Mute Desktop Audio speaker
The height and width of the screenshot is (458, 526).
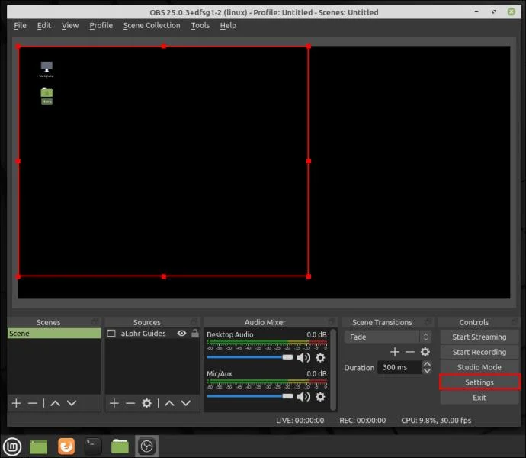(303, 357)
